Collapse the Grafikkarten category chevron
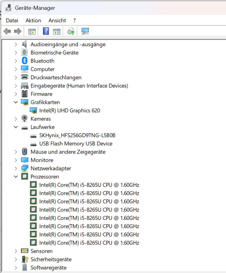Image resolution: width=226 pixels, height=273 pixels. pyautogui.click(x=16, y=102)
